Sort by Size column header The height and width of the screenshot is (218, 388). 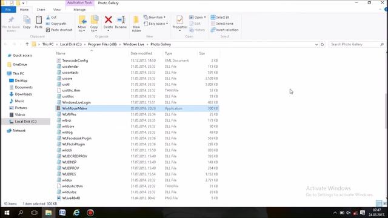pos(202,53)
